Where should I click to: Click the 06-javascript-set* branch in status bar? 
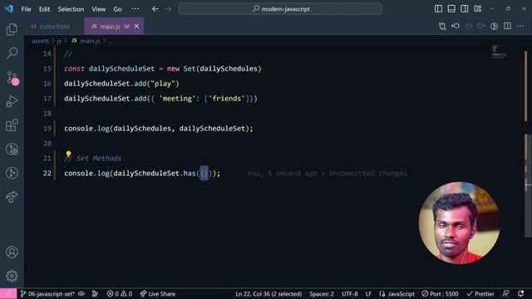pyautogui.click(x=47, y=294)
